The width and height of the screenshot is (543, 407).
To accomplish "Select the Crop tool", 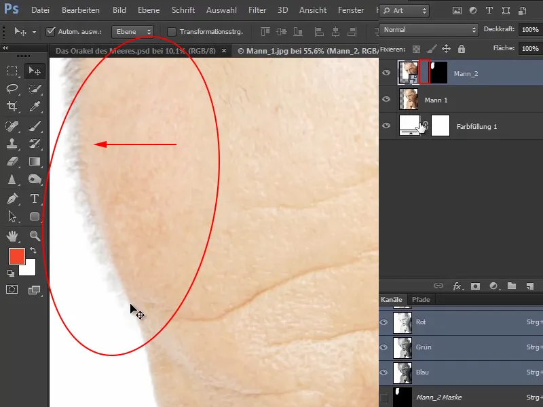I will point(12,106).
